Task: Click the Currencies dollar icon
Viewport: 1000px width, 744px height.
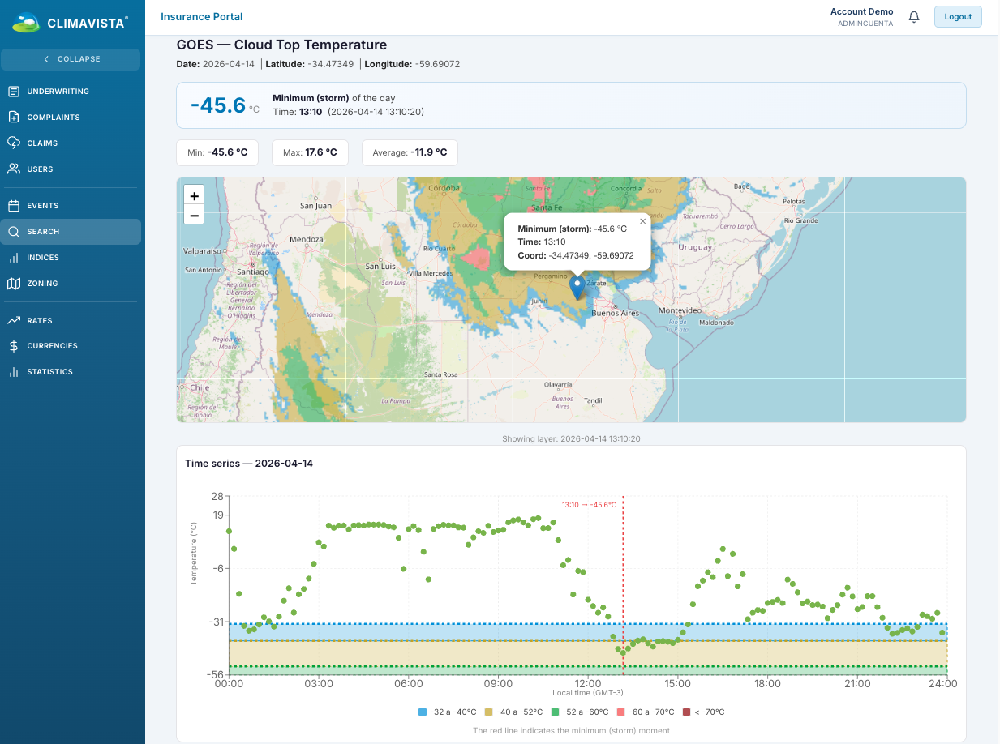Action: click(x=14, y=346)
